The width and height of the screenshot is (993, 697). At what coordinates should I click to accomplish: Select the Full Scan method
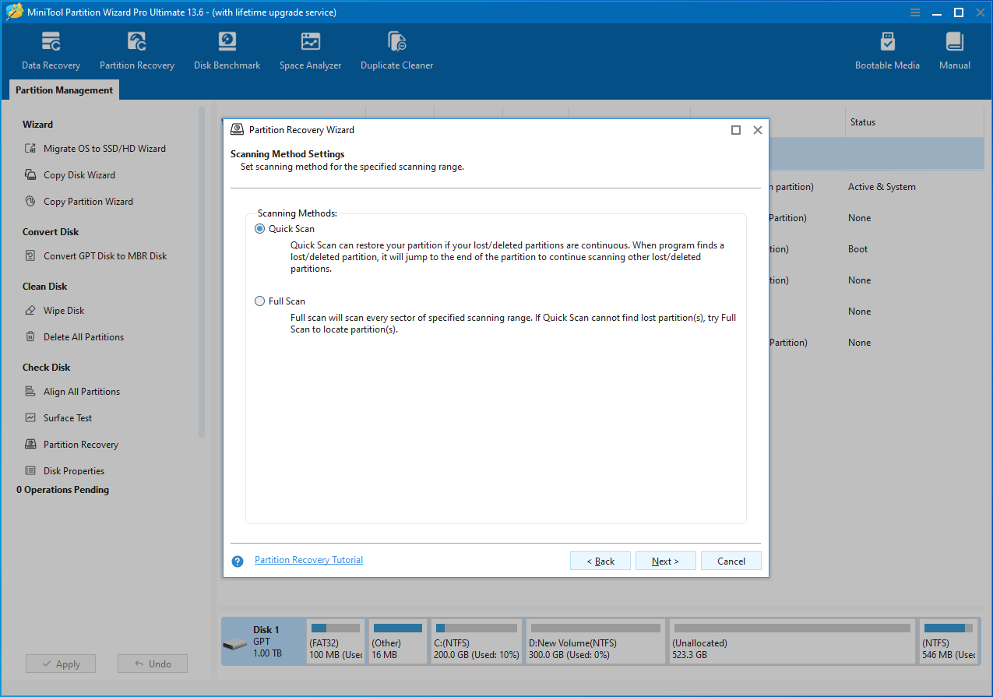(259, 301)
